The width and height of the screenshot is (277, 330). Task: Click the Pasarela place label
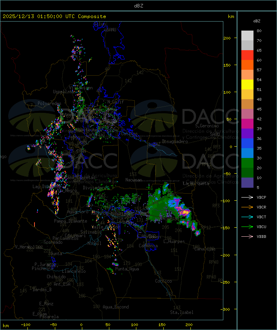click(49, 317)
